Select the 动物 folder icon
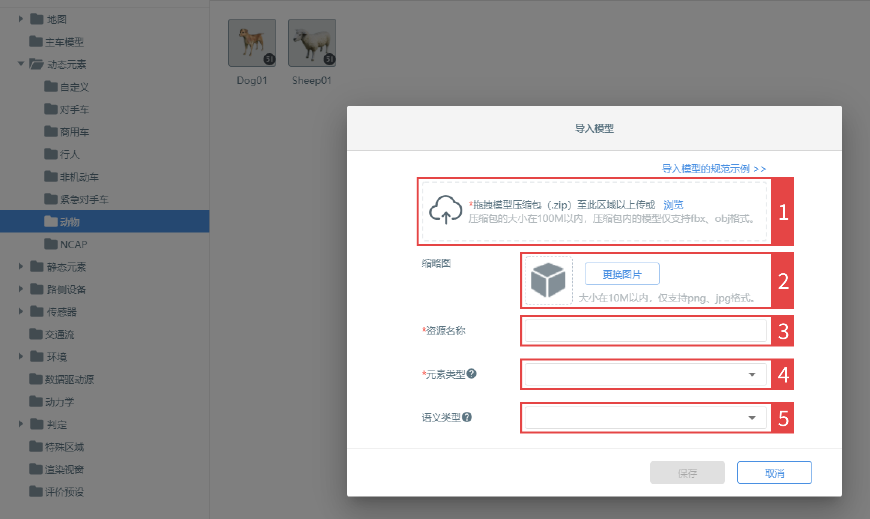This screenshot has height=519, width=870. click(51, 221)
